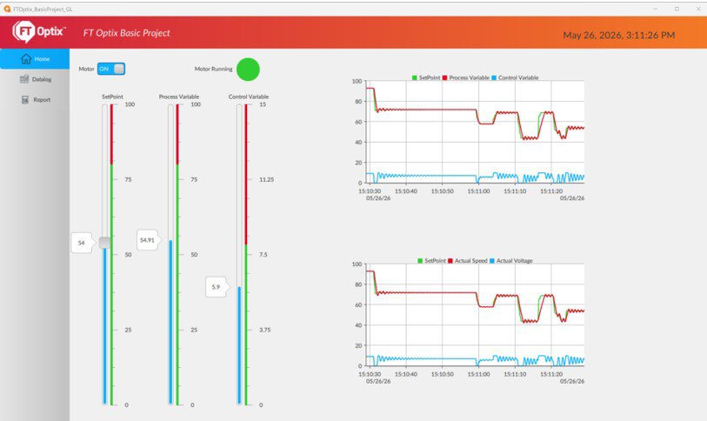
Task: Click the Home house icon in sidebar
Action: coord(26,58)
